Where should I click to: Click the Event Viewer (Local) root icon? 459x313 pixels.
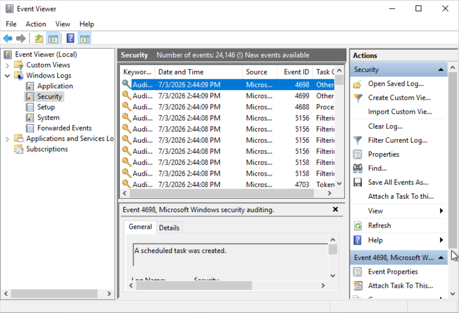point(8,55)
